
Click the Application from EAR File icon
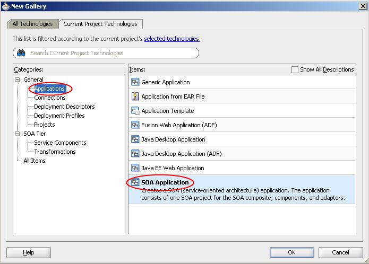pos(135,96)
